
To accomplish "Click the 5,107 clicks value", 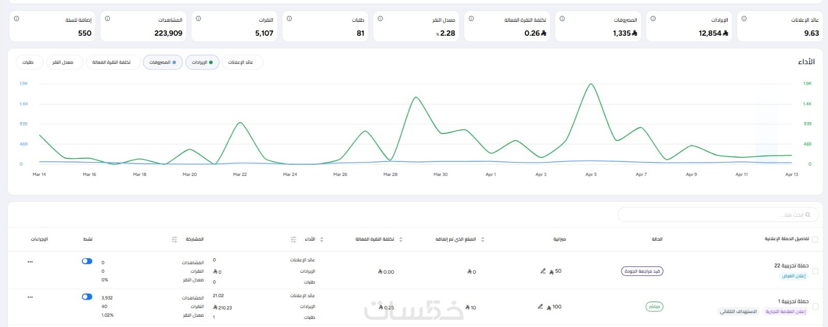I will [x=264, y=33].
